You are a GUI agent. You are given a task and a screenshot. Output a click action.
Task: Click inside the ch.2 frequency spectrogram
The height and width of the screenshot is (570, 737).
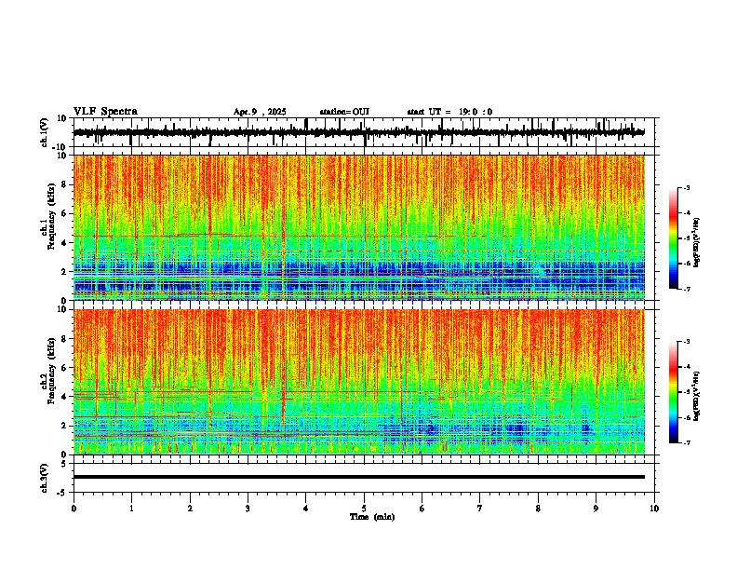[359, 382]
